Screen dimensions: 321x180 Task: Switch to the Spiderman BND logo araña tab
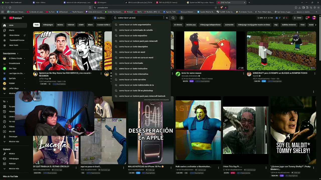click(200, 2)
